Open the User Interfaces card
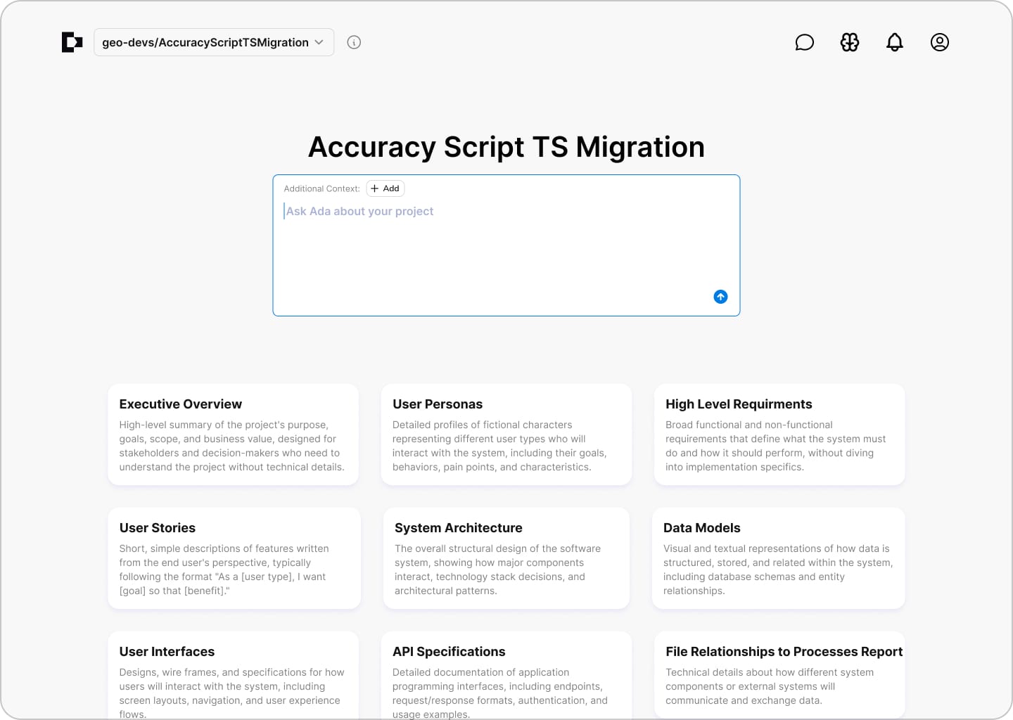The height and width of the screenshot is (720, 1013). 233,675
